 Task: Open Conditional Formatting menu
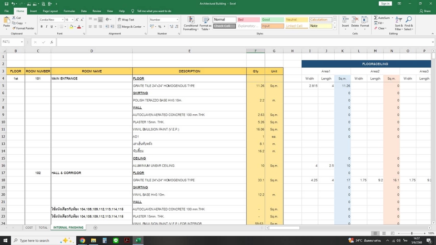191,23
